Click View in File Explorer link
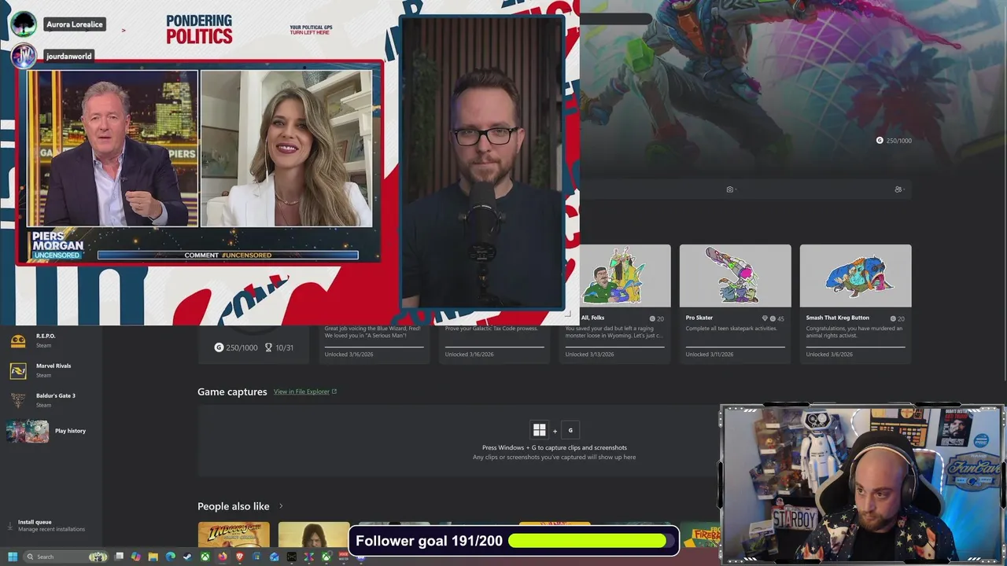The image size is (1007, 566). 305,391
